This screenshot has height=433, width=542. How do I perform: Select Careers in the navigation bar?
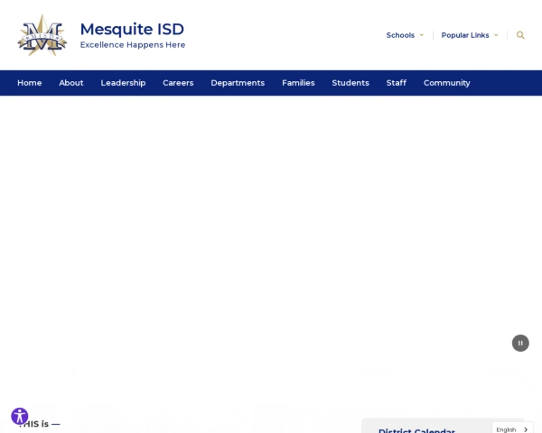[x=178, y=83]
